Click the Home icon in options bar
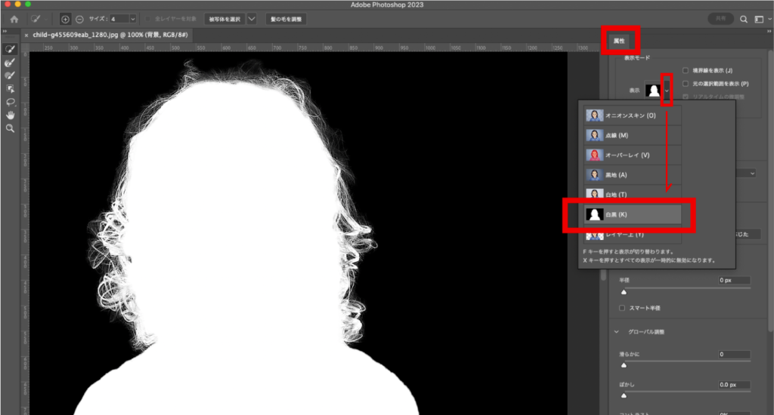This screenshot has width=774, height=415. (14, 19)
